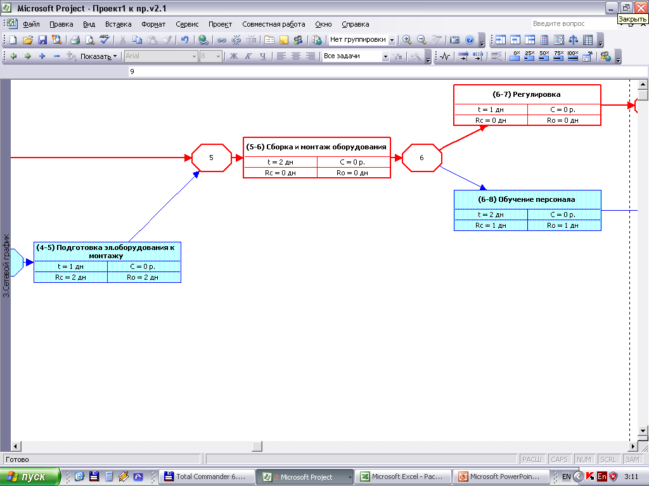Zoom in with the magnifier plus icon
649x486 pixels.
click(407, 40)
